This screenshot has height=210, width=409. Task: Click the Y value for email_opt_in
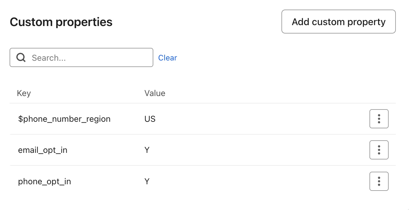coord(147,150)
